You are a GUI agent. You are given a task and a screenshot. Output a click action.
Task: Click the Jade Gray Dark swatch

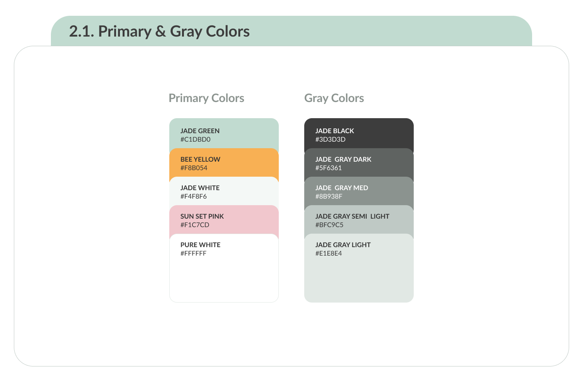(x=359, y=163)
